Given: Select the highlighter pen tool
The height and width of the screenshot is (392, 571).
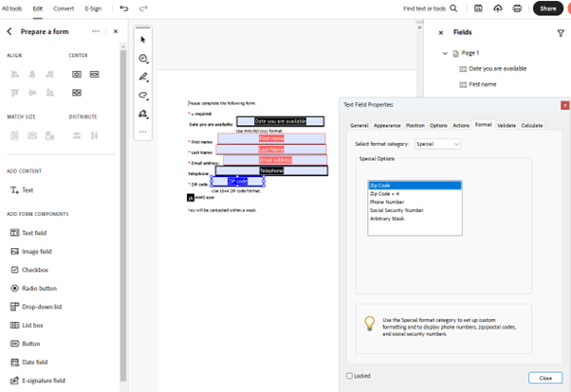Looking at the screenshot, I should point(143,77).
